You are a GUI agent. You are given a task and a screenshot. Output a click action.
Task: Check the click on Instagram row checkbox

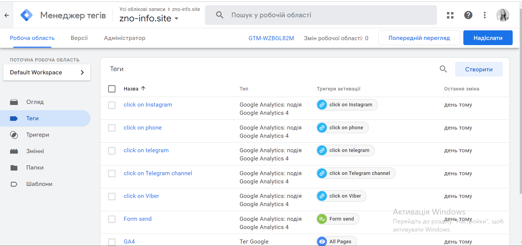click(112, 105)
